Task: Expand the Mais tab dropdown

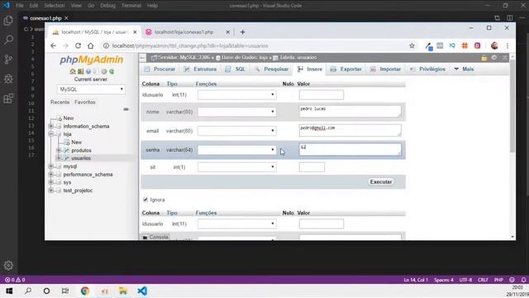Action: click(x=464, y=69)
